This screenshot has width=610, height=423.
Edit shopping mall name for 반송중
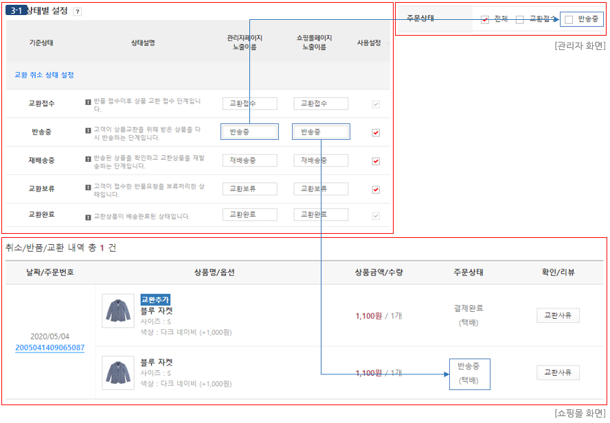point(321,132)
